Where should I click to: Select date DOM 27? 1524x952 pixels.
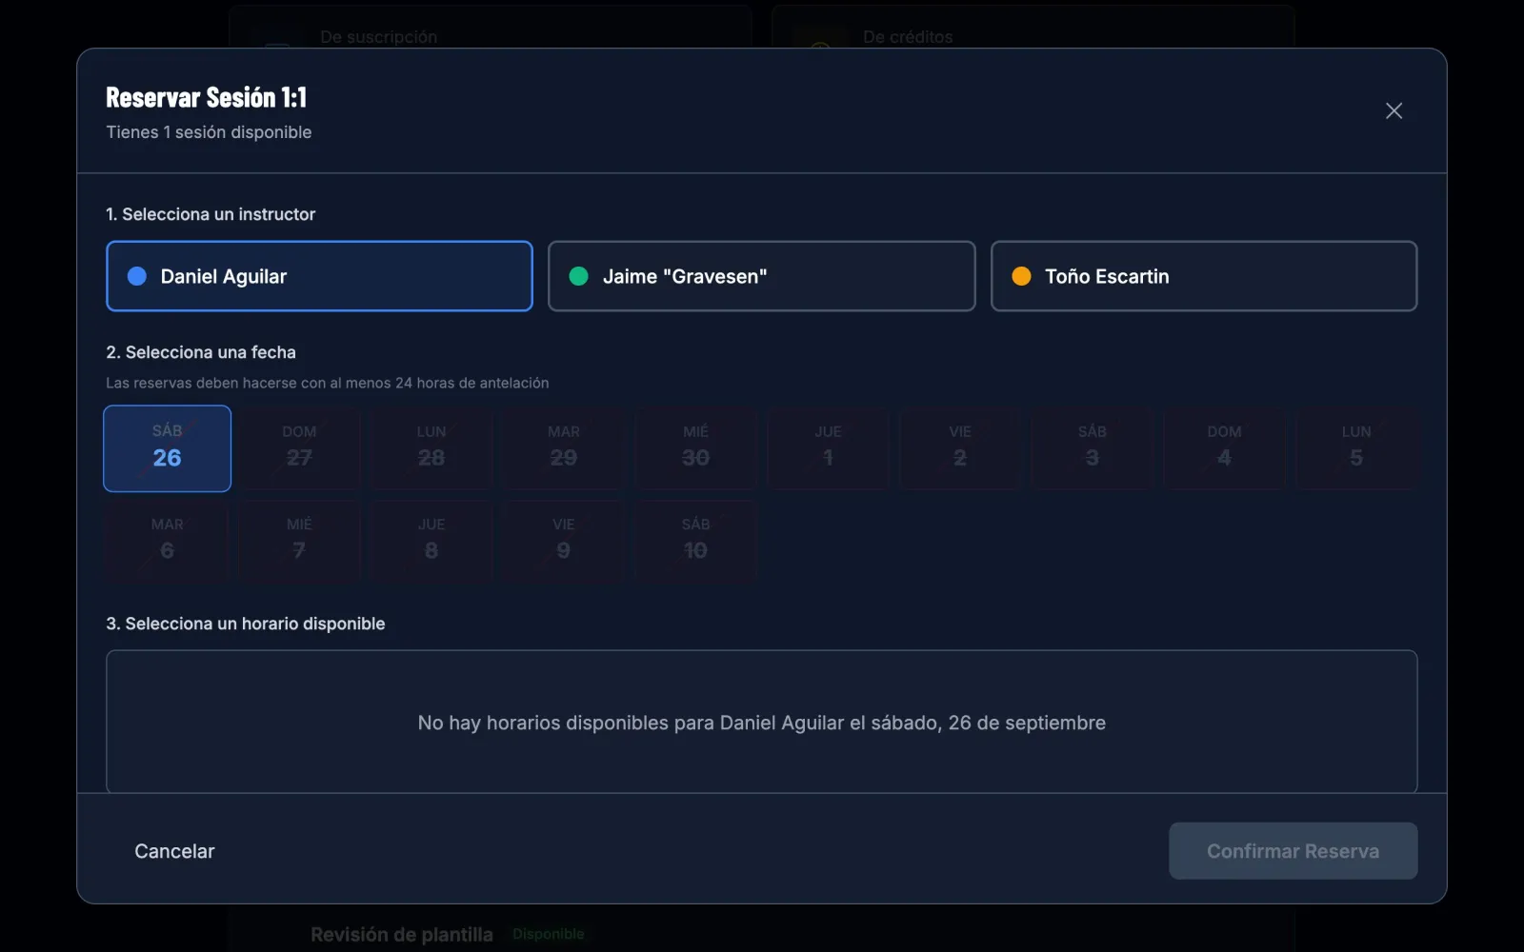[x=299, y=448]
